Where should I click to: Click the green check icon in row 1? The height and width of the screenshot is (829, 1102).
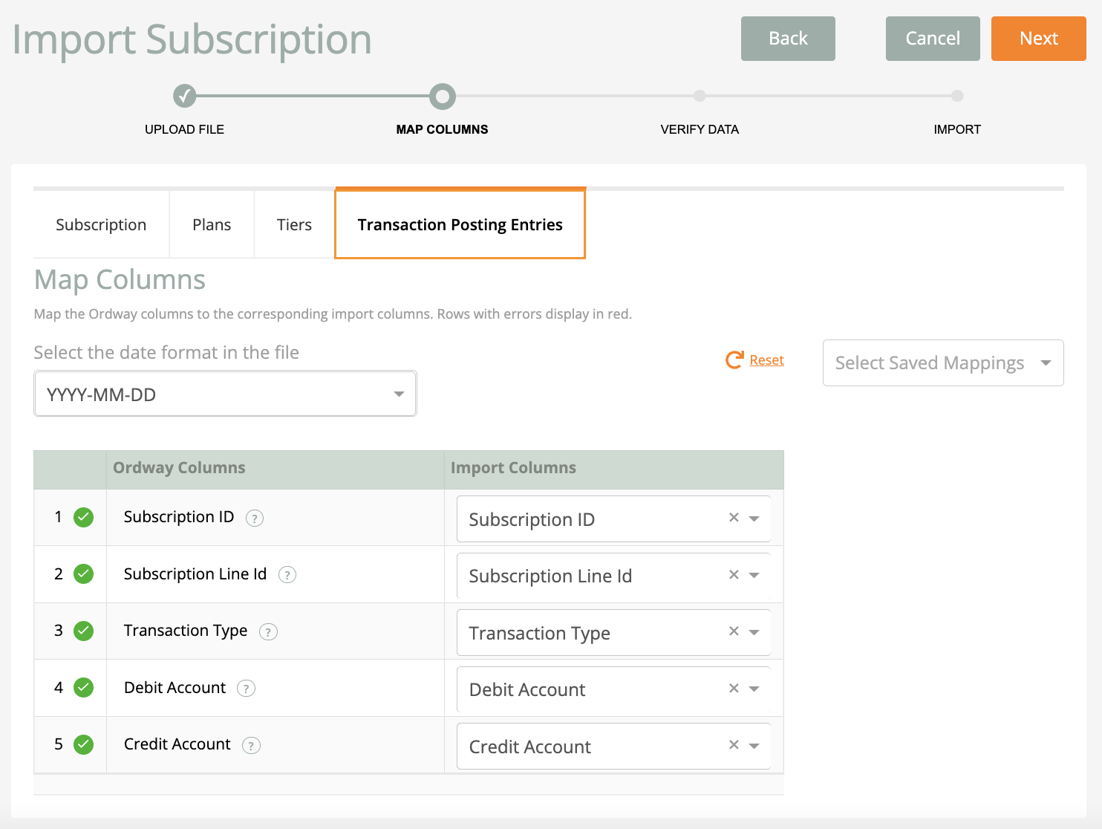click(x=84, y=517)
